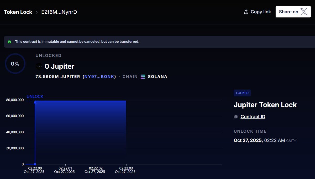Image resolution: width=315 pixels, height=179 pixels.
Task: Click the Share on X button
Action: click(293, 12)
